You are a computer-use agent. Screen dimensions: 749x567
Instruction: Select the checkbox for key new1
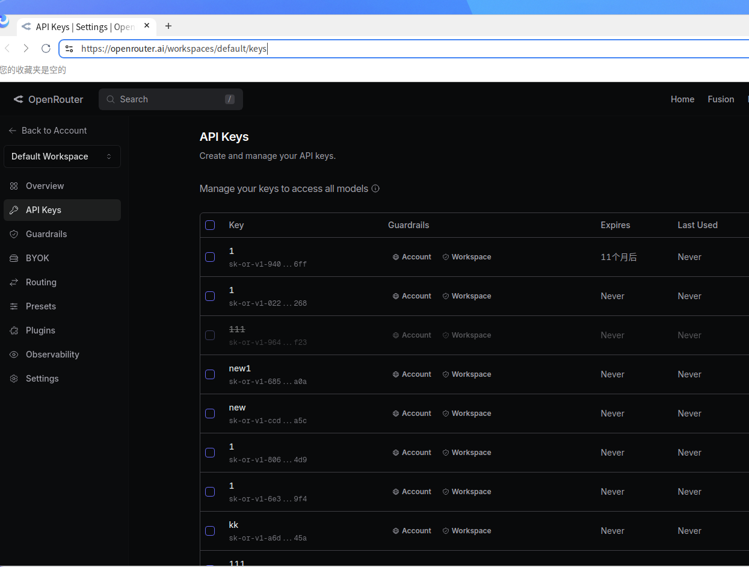pyautogui.click(x=210, y=374)
